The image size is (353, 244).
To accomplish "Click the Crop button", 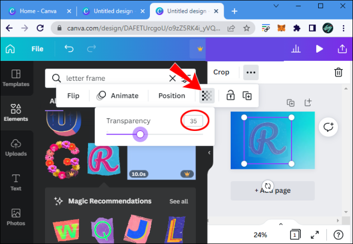I will (x=221, y=72).
